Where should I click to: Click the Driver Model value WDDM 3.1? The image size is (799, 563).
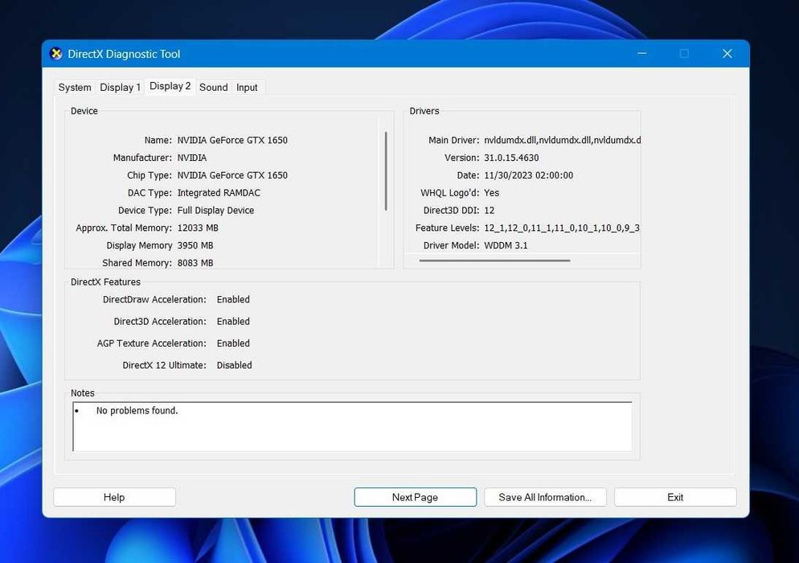coord(506,245)
